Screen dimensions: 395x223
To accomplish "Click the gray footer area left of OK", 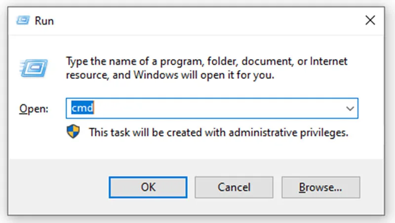I will pyautogui.click(x=58, y=187).
